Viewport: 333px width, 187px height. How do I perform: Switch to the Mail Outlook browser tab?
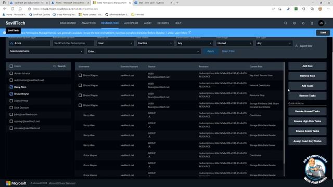pos(153,3)
